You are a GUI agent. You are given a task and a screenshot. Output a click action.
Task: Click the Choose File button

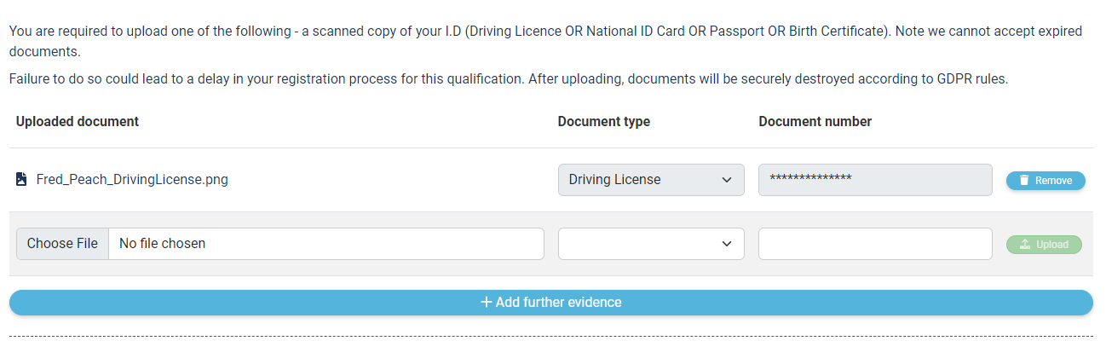coord(62,244)
